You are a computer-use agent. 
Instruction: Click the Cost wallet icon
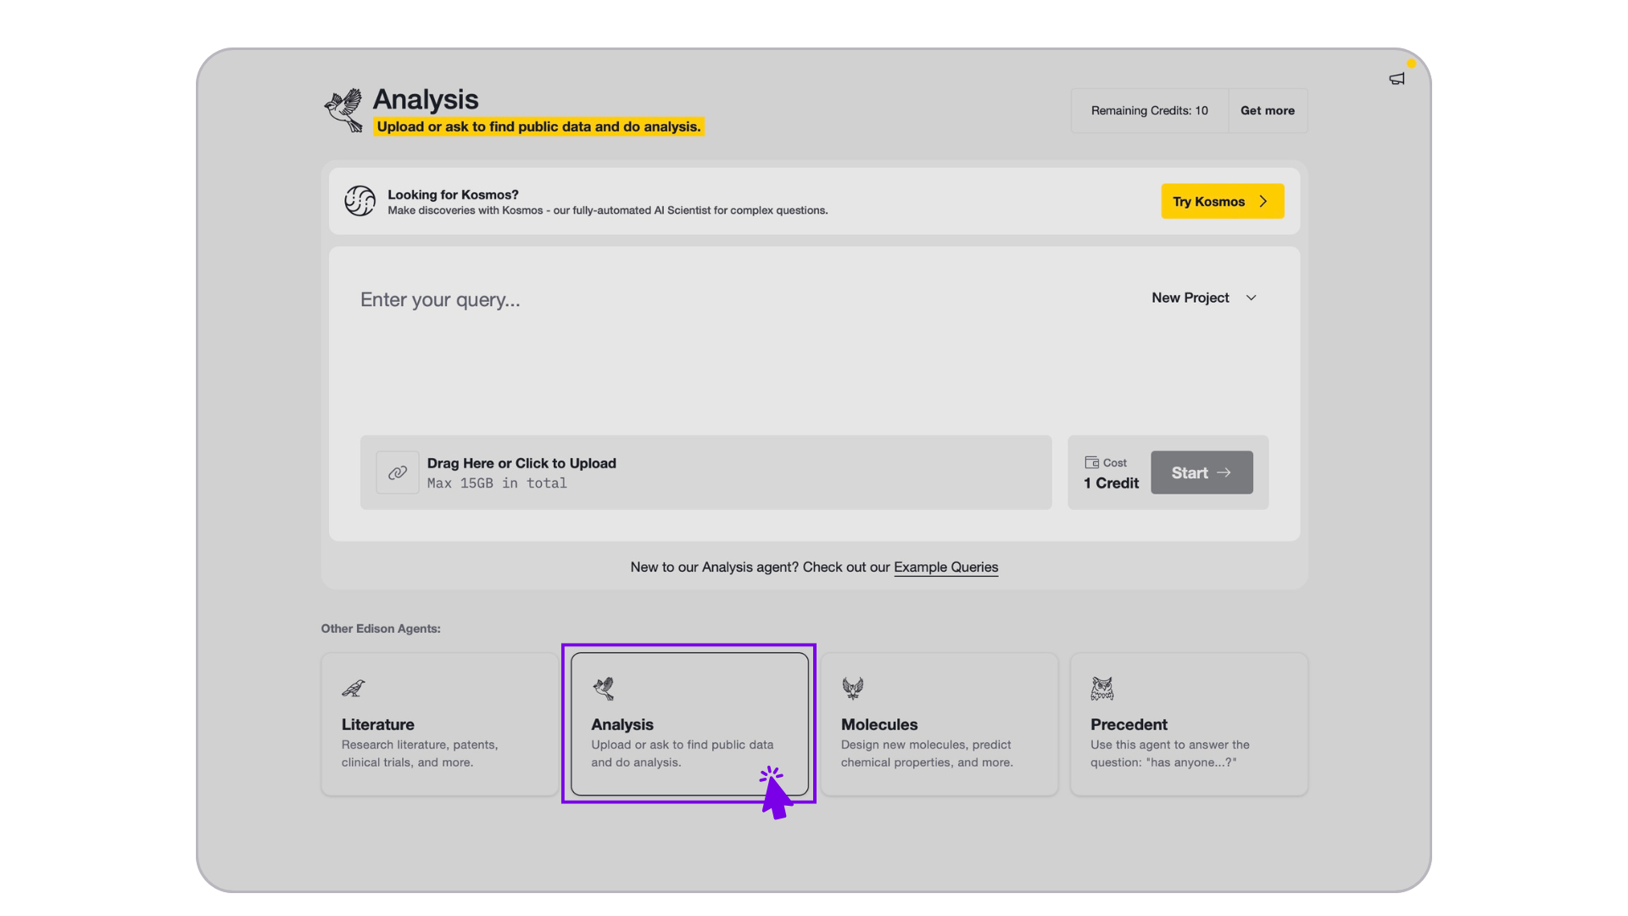click(1091, 462)
